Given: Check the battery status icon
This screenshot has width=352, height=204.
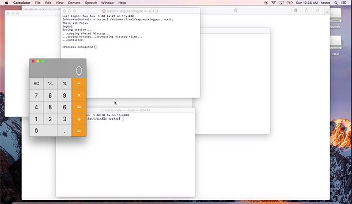Looking at the screenshot, I should click(289, 3).
